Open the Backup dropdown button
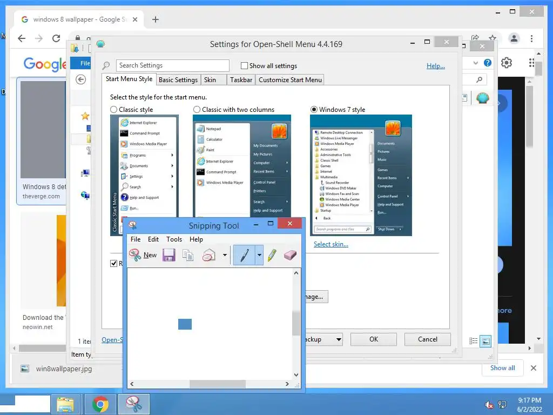This screenshot has width=553, height=415. click(x=323, y=339)
